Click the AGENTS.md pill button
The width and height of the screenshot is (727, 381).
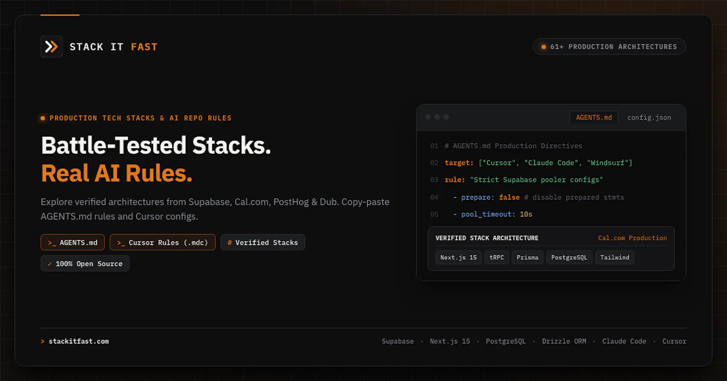73,242
